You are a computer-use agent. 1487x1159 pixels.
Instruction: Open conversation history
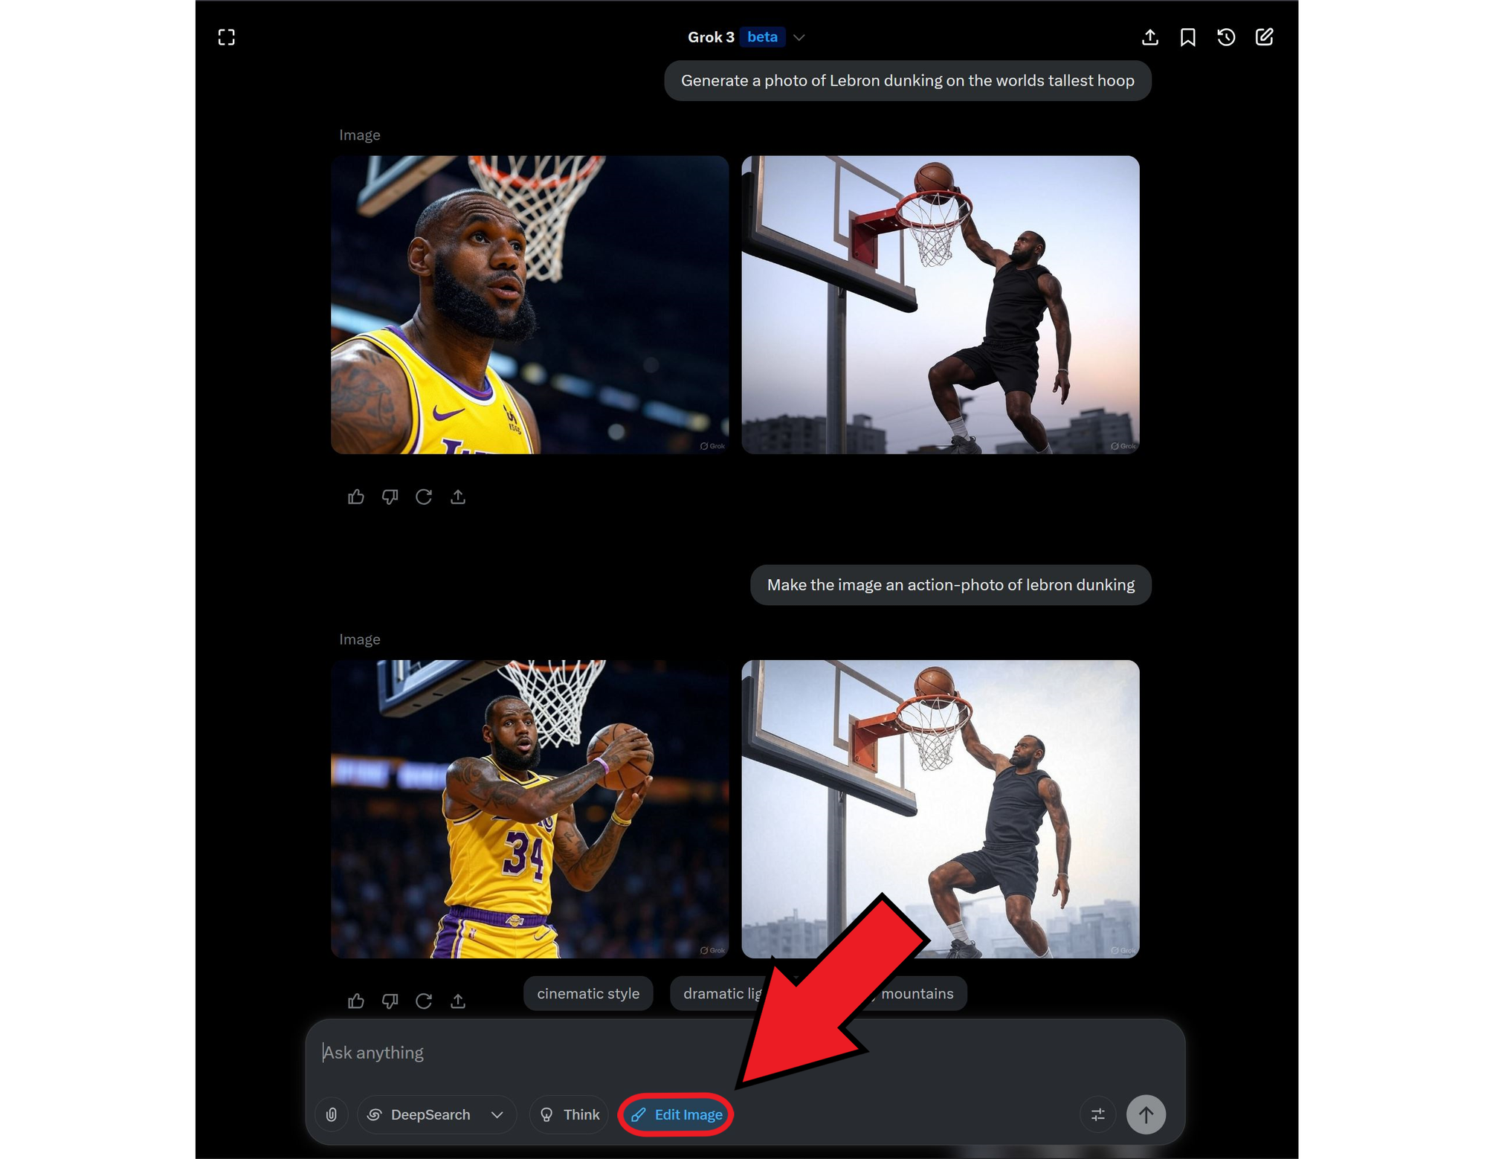pyautogui.click(x=1226, y=36)
